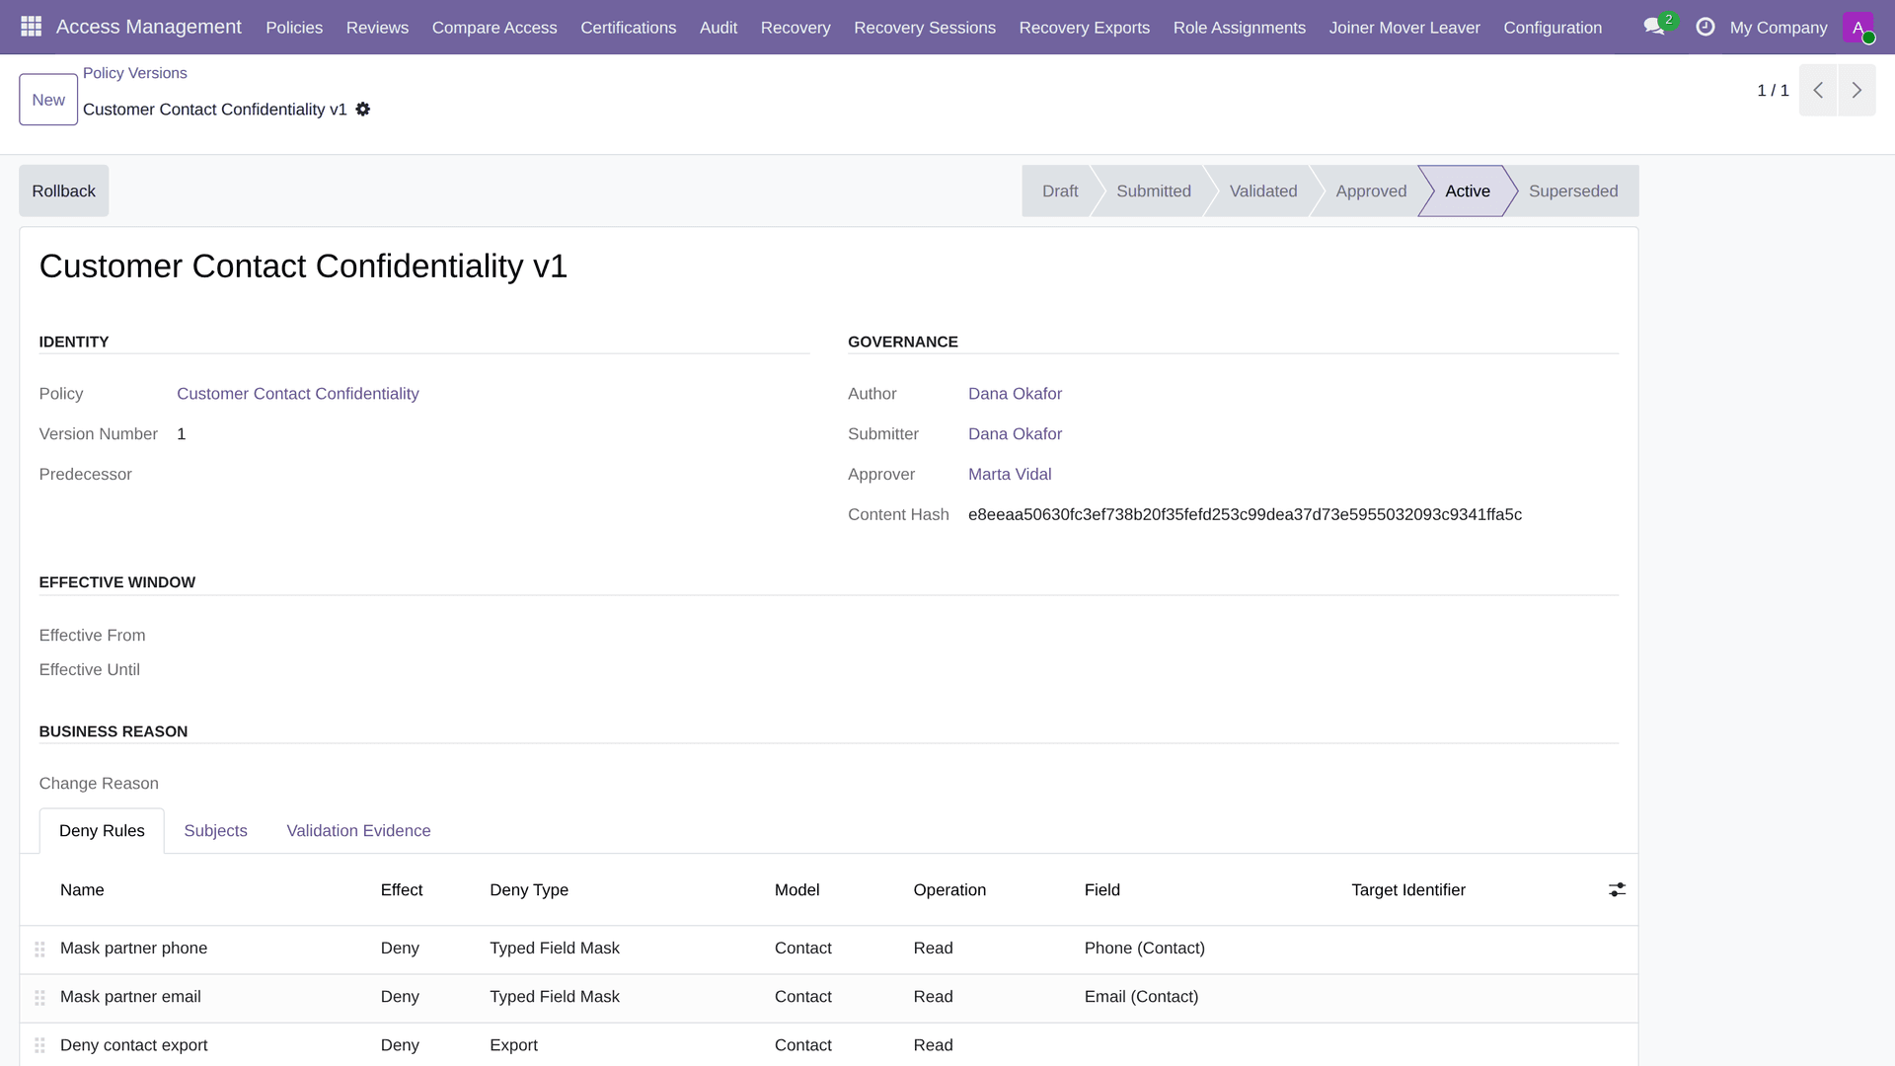
Task: Open Approver Marta Vidal link
Action: coord(1010,475)
